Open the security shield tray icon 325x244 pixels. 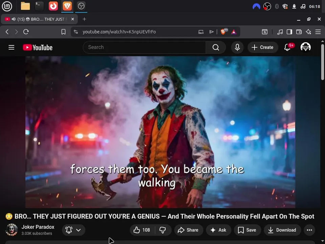coord(285,6)
